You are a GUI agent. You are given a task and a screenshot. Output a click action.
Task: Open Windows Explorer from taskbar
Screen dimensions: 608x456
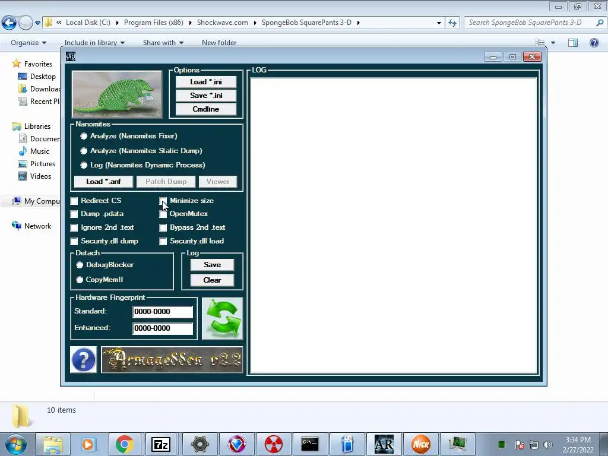(x=53, y=444)
